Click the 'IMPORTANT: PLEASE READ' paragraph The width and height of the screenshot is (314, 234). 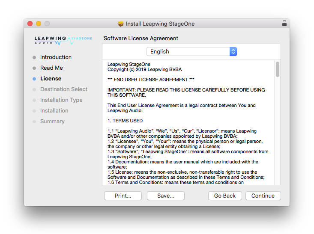[x=186, y=92]
